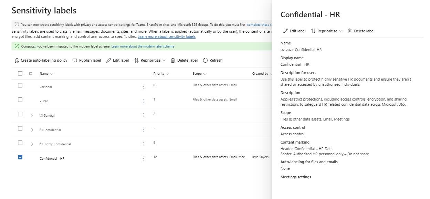Click Delete label in main toolbar
430x199 pixels.
(184, 60)
